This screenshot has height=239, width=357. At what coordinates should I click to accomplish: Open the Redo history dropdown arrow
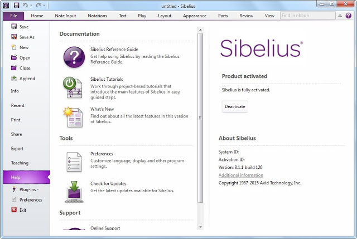point(44,6)
